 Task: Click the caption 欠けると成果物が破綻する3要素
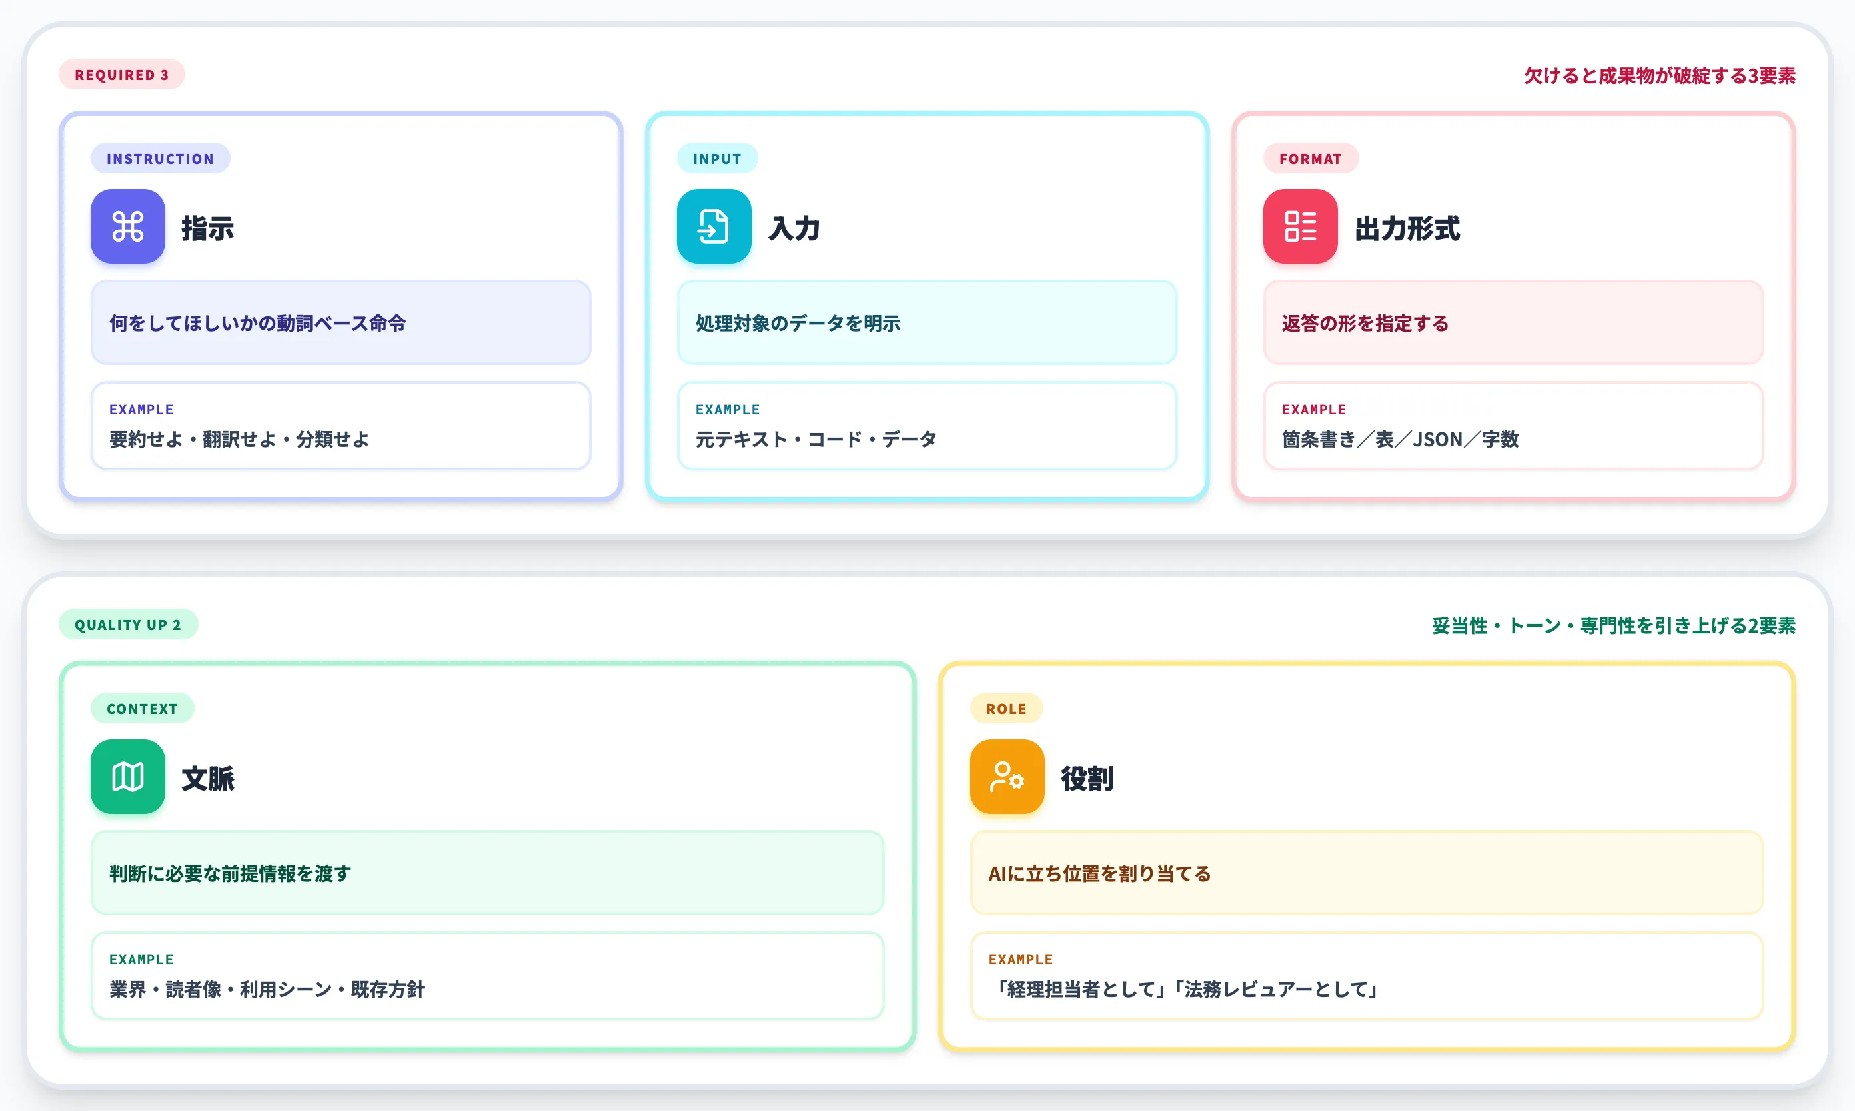pos(1660,76)
